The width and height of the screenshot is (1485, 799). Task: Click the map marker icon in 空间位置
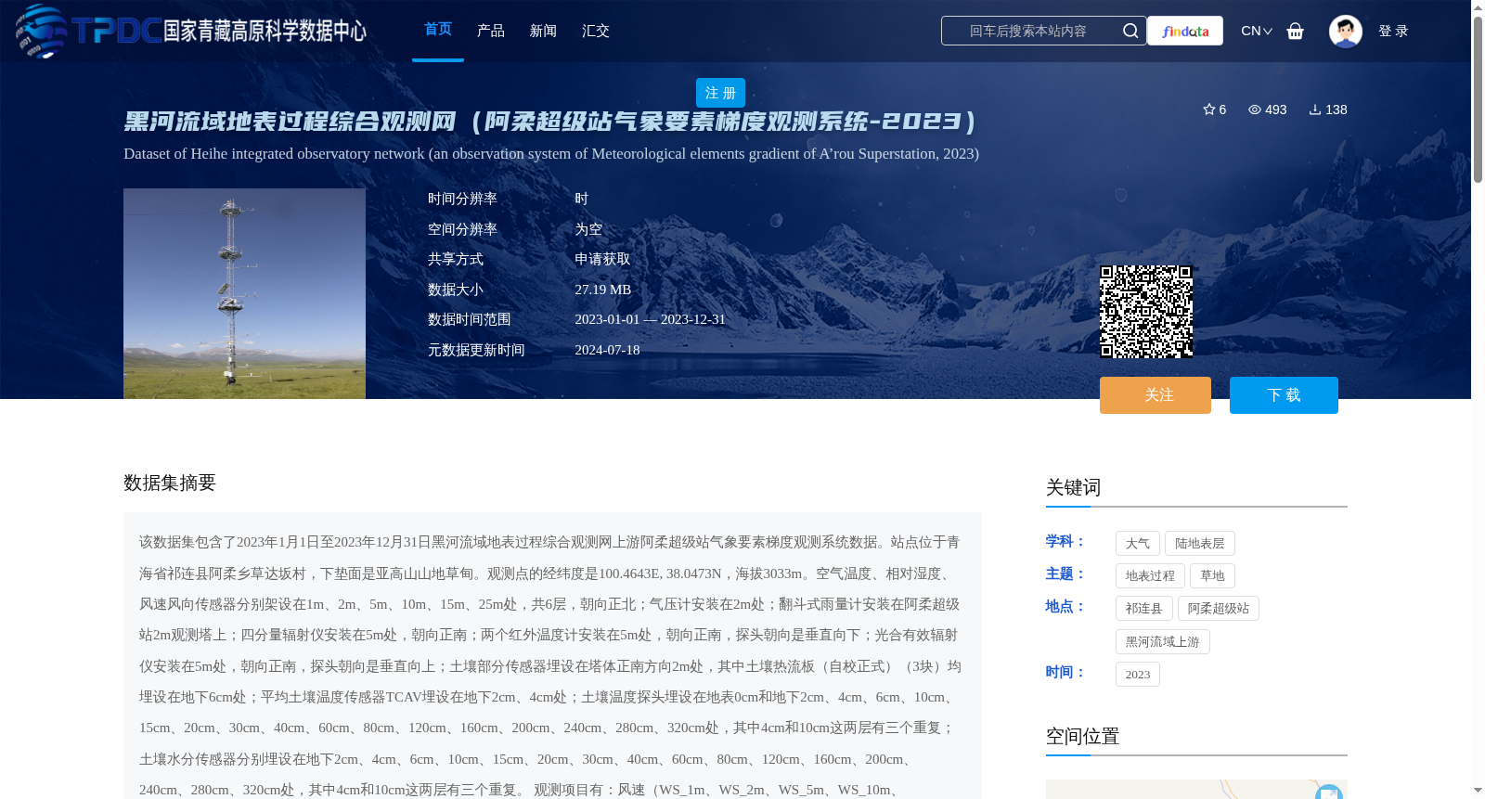point(1329,793)
